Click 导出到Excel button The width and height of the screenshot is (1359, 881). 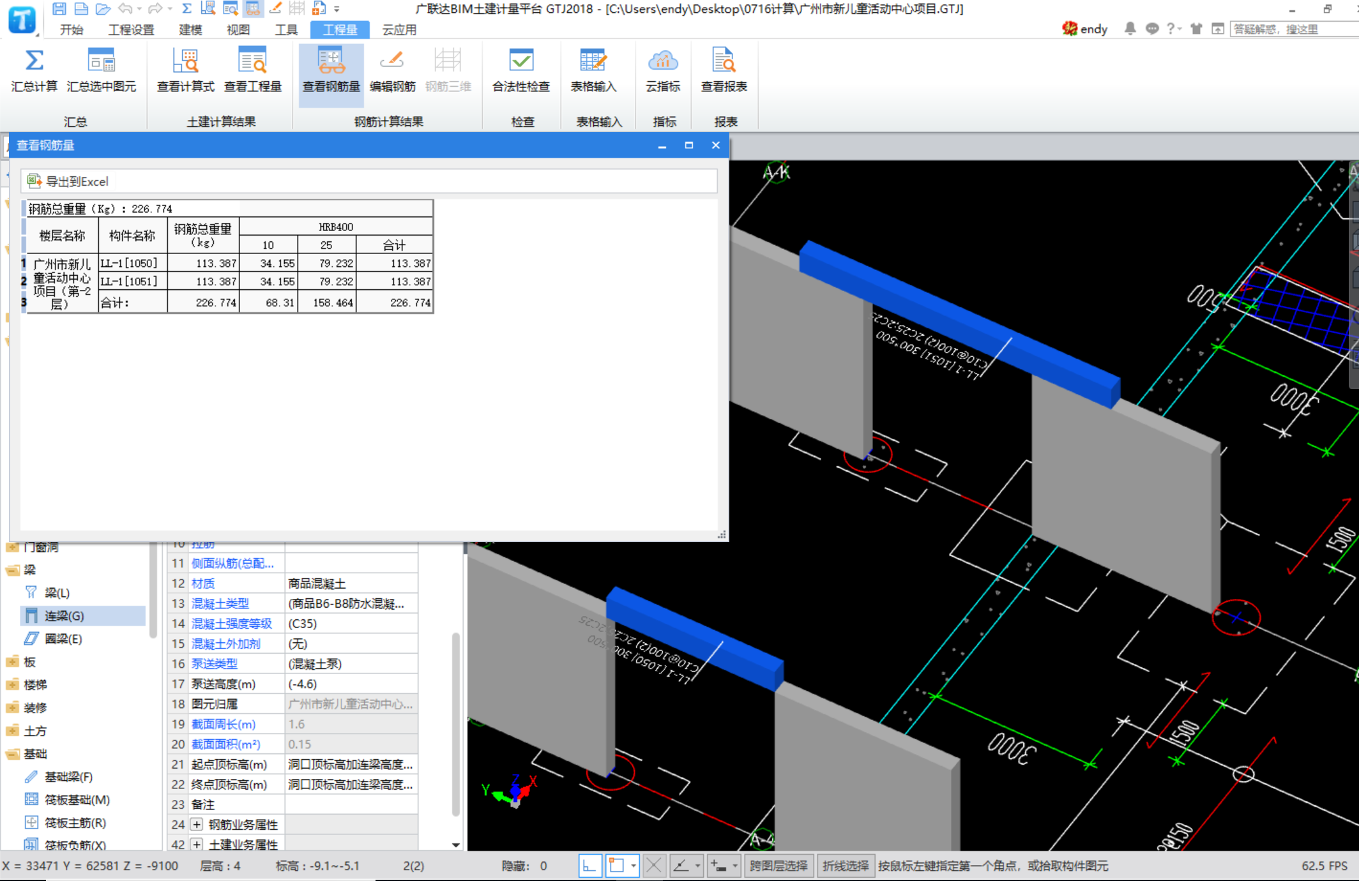point(68,181)
